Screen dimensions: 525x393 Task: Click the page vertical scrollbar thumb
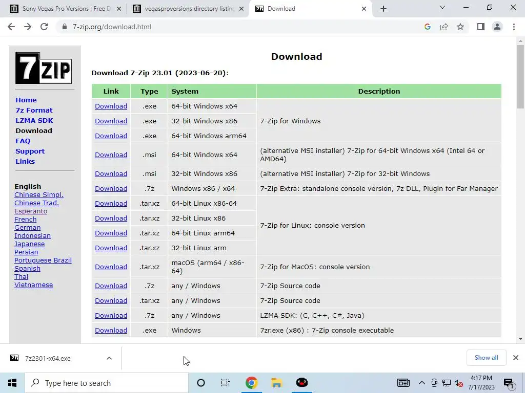click(x=520, y=77)
